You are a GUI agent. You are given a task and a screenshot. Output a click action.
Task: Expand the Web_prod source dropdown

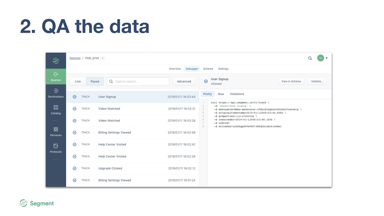point(102,58)
